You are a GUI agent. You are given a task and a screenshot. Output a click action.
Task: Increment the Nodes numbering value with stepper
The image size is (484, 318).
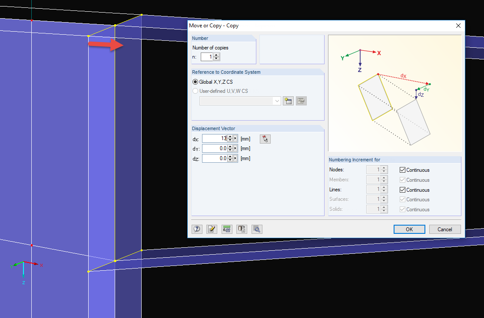click(384, 168)
